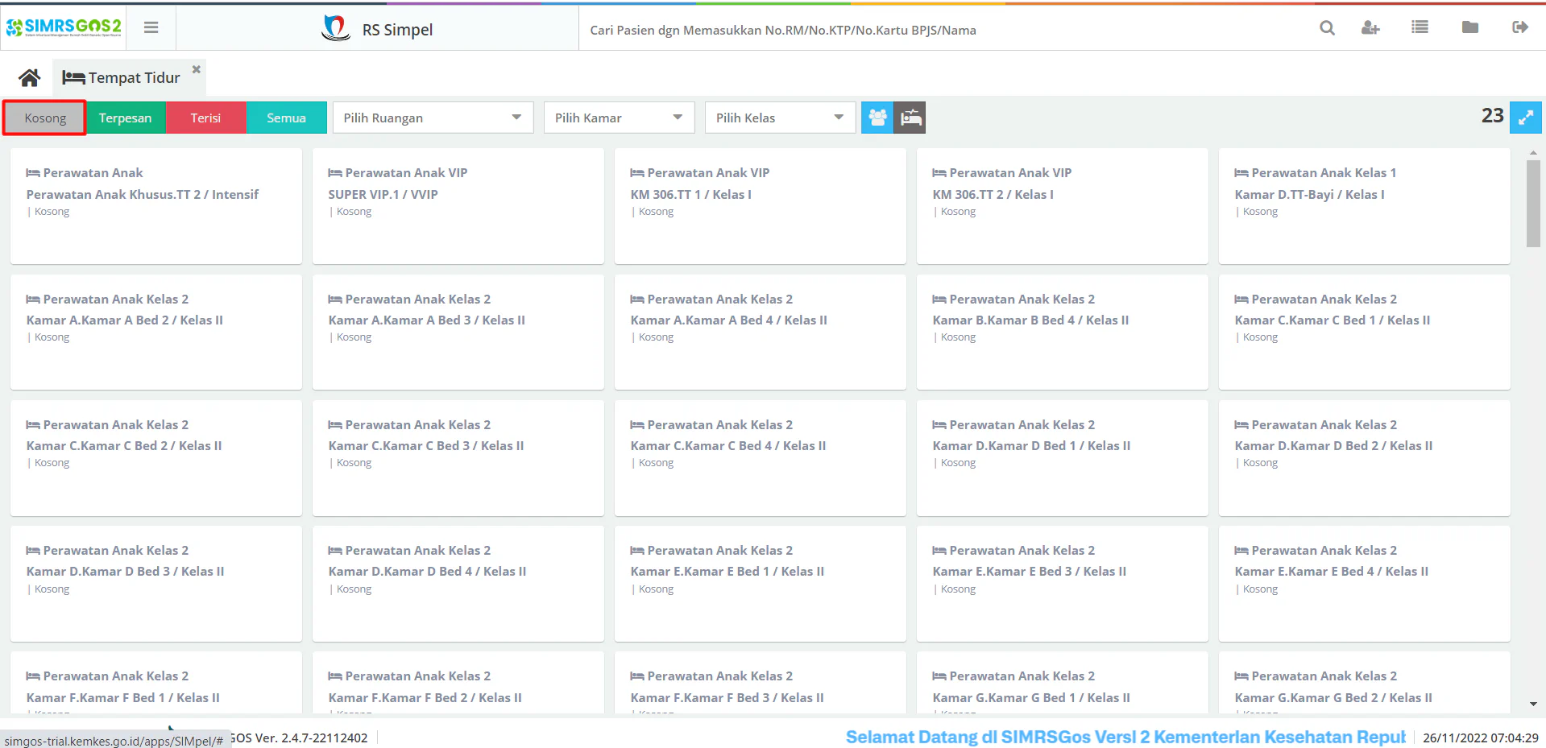Close the Tempat Tidur tab
Viewport: 1546px width, 748px height.
pyautogui.click(x=196, y=69)
